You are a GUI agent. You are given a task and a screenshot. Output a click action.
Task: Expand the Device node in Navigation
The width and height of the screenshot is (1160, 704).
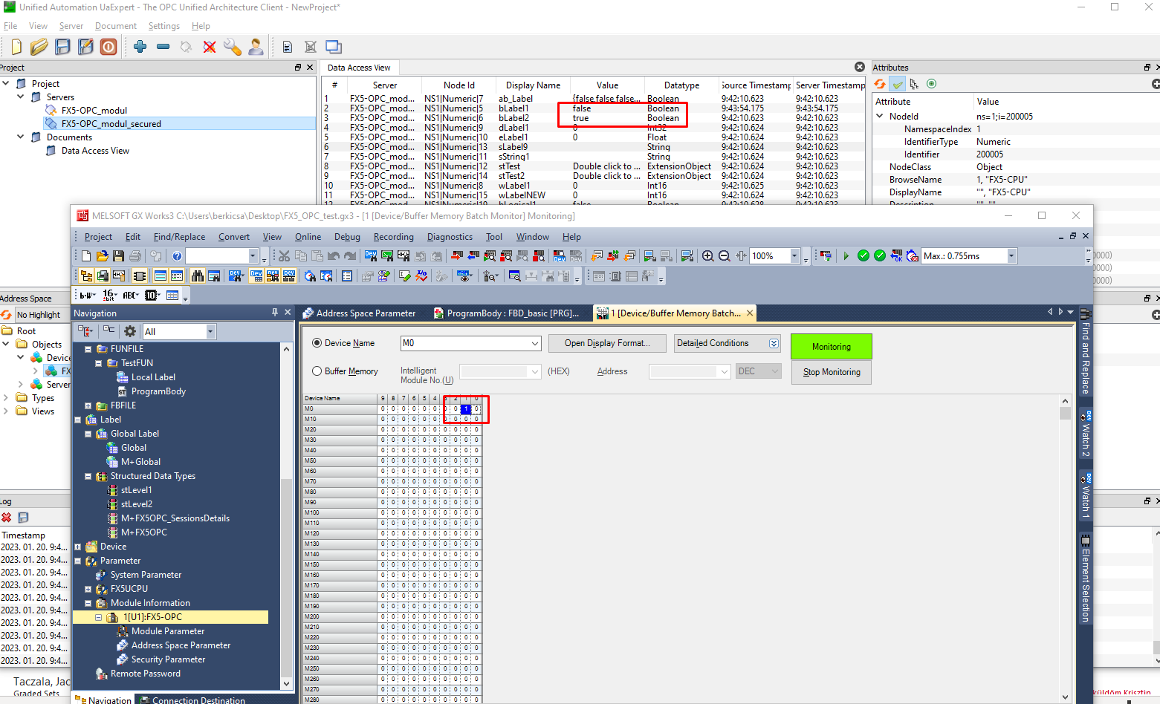pyautogui.click(x=77, y=547)
